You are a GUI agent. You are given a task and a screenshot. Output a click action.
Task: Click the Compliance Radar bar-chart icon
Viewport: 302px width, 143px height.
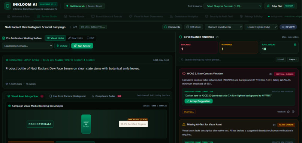(93, 96)
